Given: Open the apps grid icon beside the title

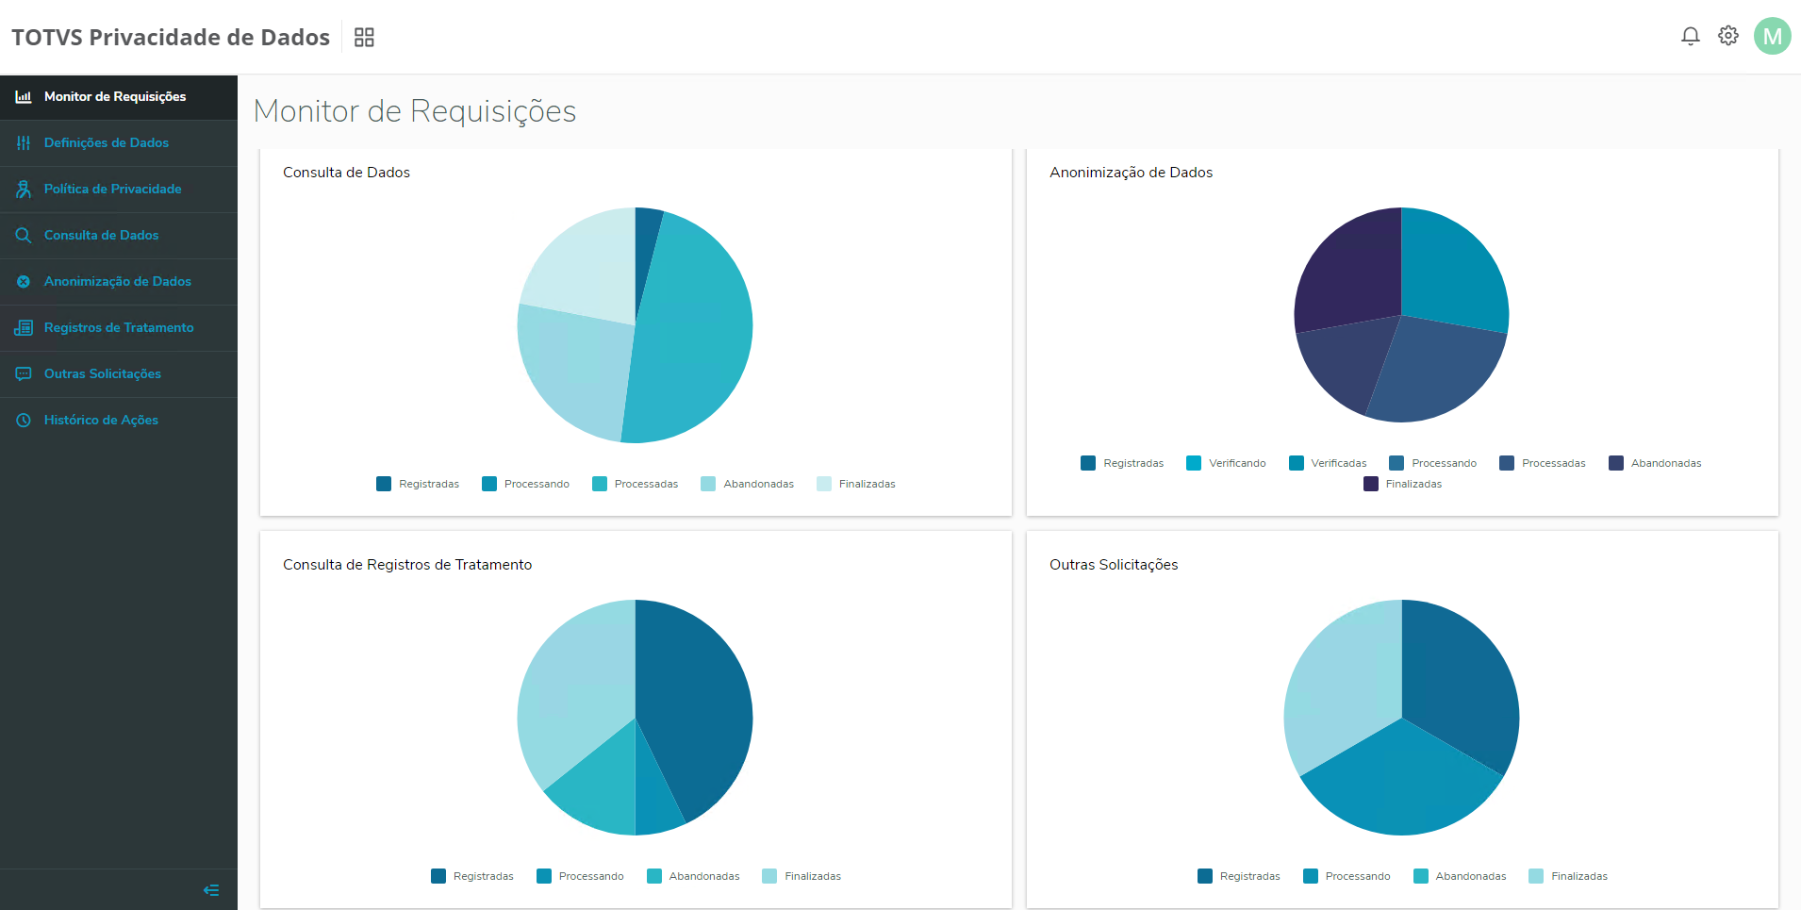Looking at the screenshot, I should 364,37.
